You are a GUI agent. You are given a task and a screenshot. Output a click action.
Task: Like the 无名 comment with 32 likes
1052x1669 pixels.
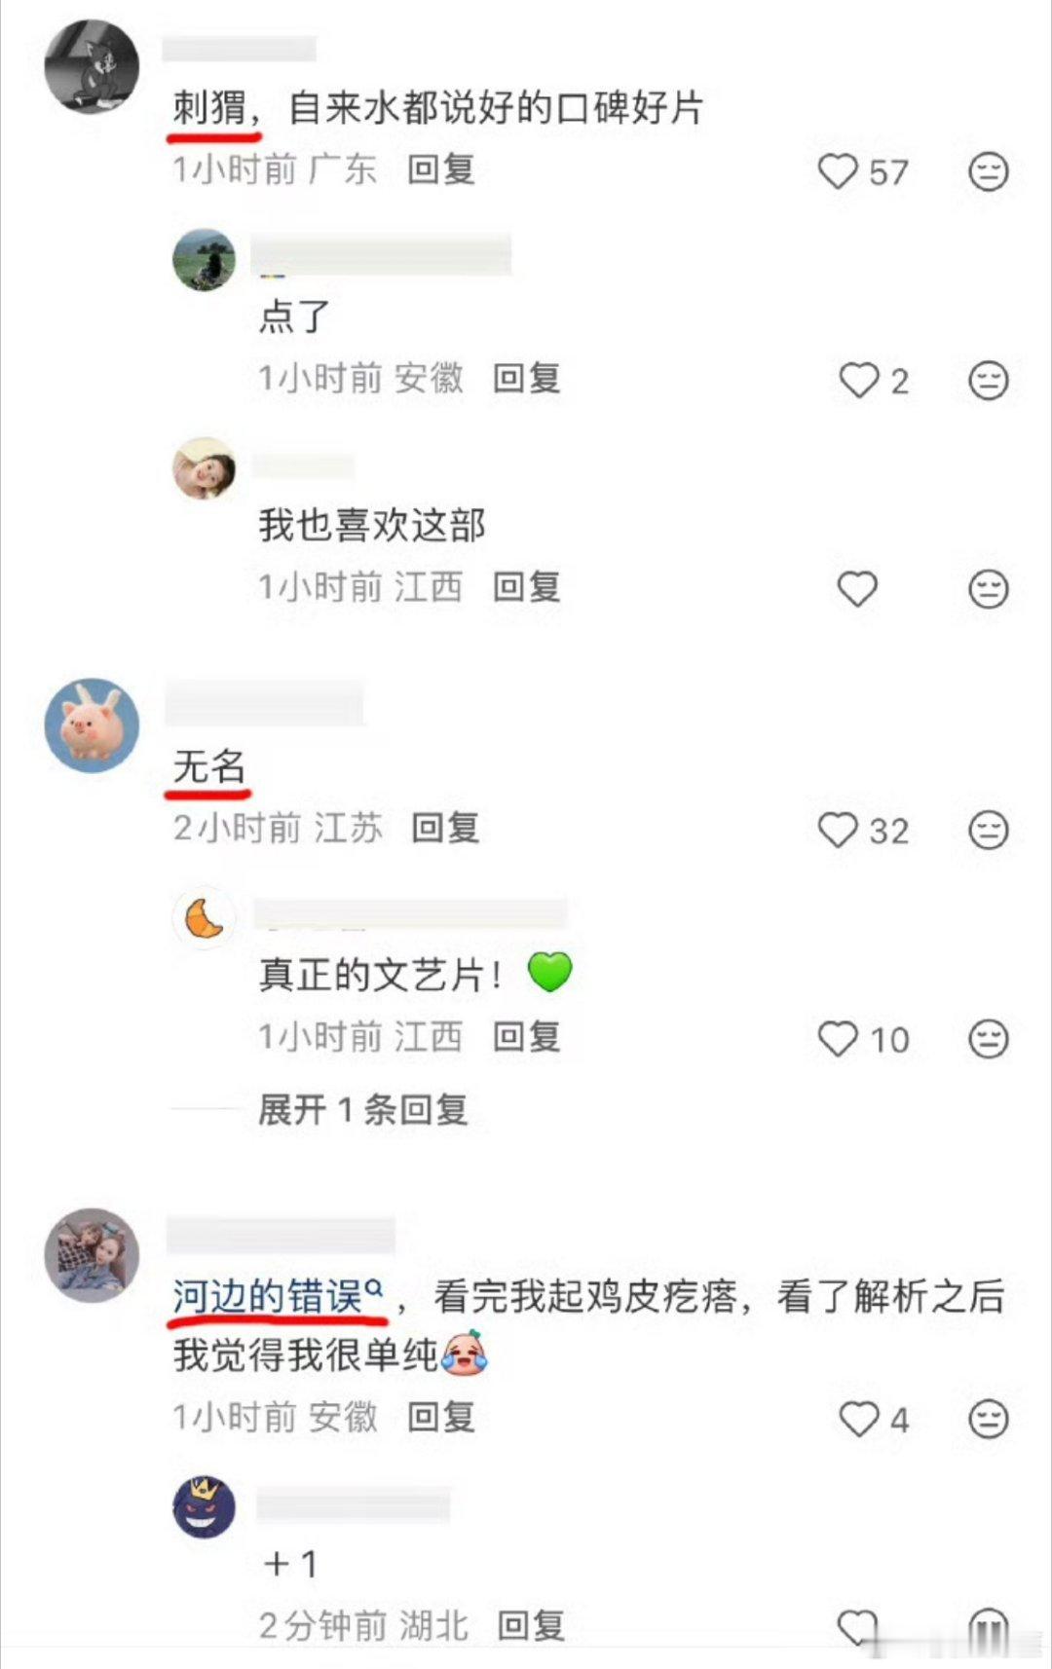(838, 831)
